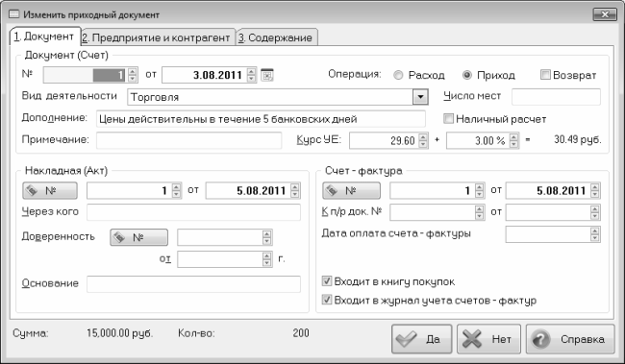
Task: Click the Курс УЕ 29.60 spinner
Action: pyautogui.click(x=423, y=140)
